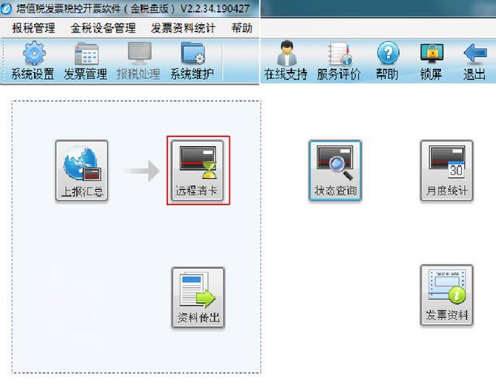Screen dimensions: 496x388
Task: Open 发票资料统计 menu
Action: pos(183,28)
